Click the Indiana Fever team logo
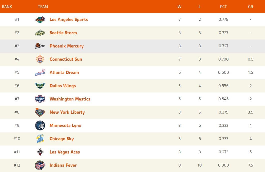 click(x=40, y=165)
